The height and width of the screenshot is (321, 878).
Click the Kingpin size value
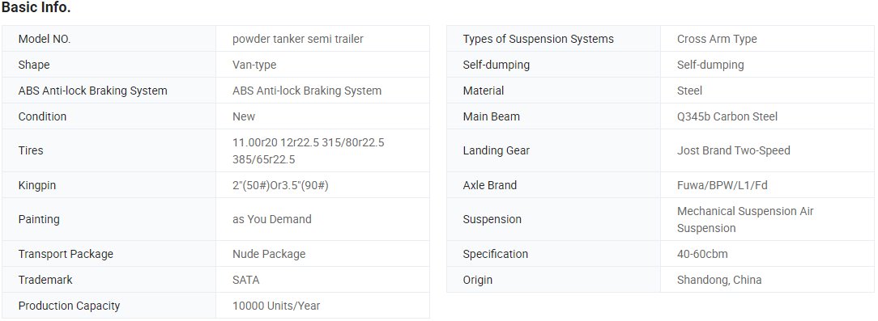tap(280, 185)
